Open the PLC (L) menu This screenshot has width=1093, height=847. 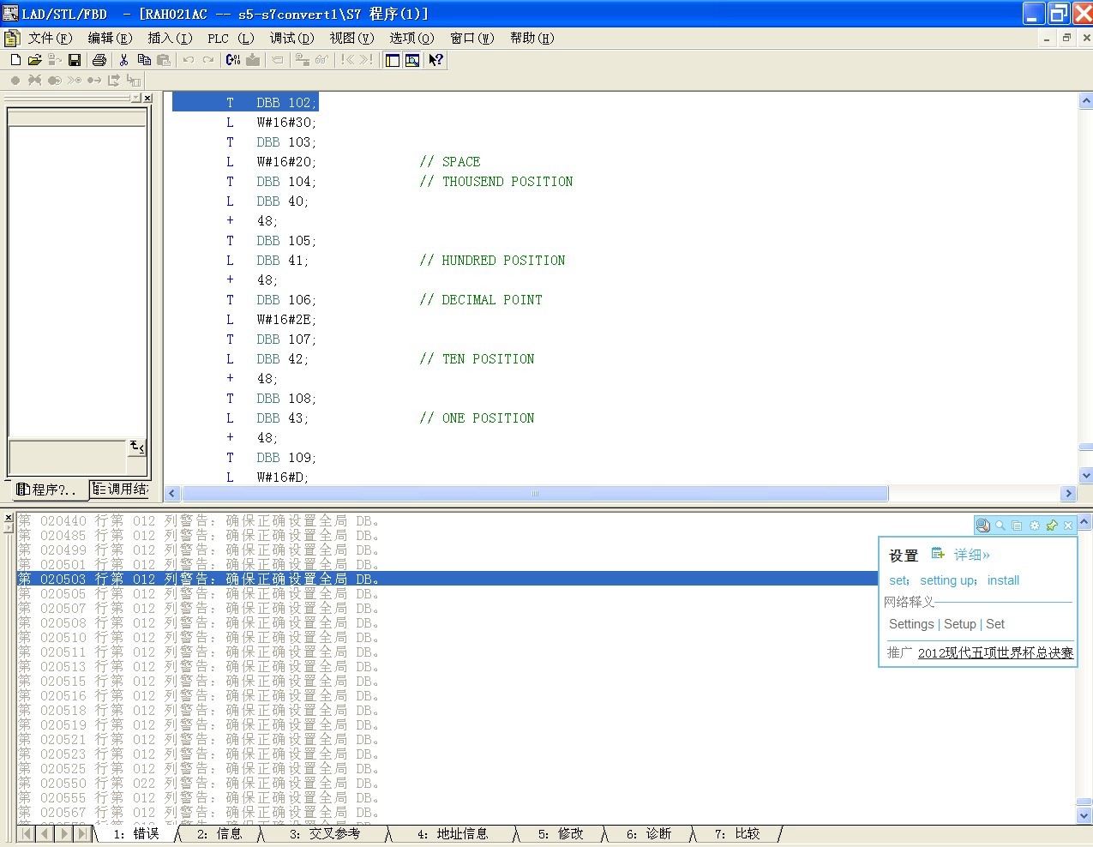pos(231,38)
